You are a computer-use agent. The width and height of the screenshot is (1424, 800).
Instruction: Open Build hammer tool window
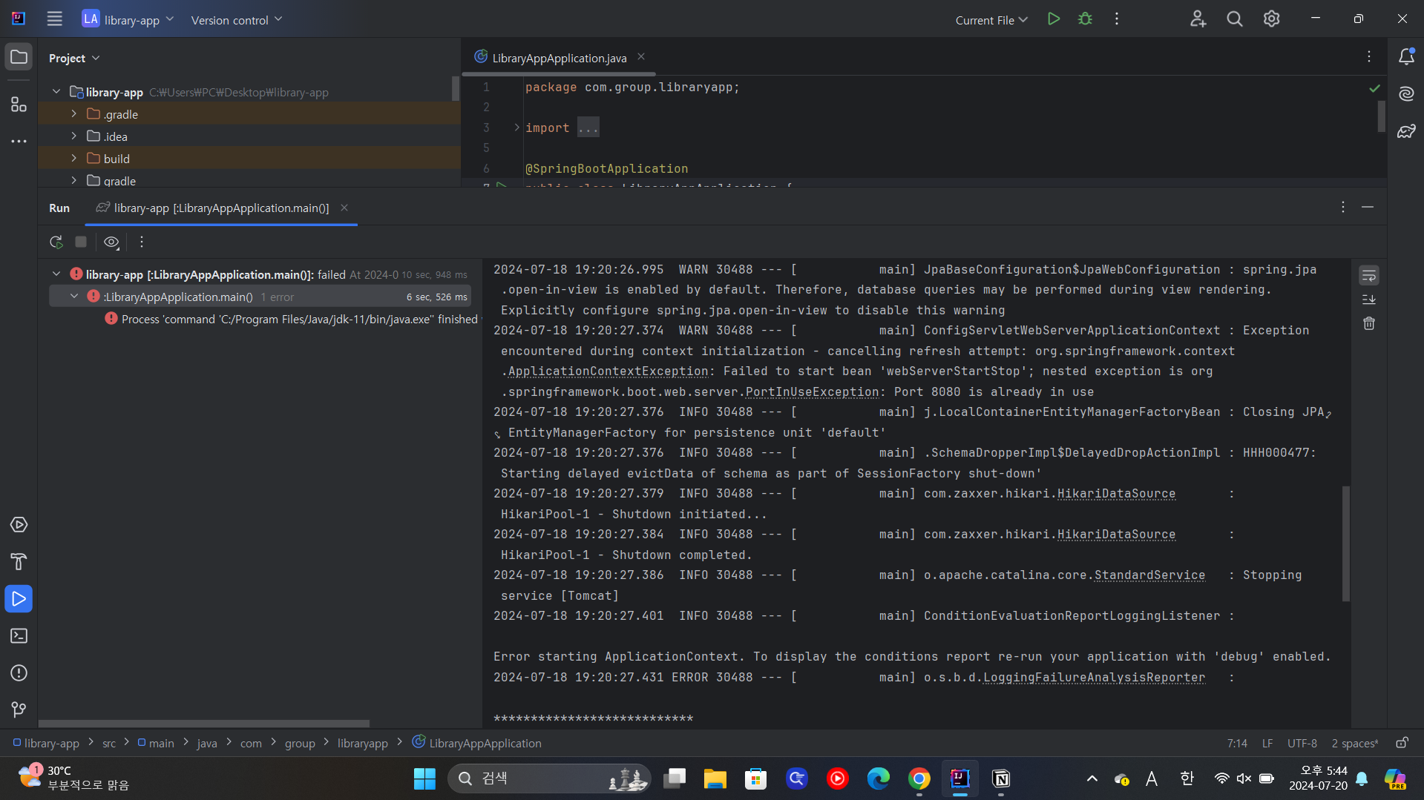pyautogui.click(x=19, y=562)
